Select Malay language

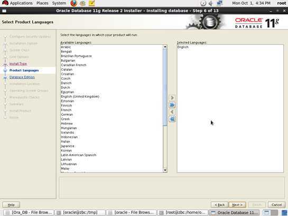(65, 168)
